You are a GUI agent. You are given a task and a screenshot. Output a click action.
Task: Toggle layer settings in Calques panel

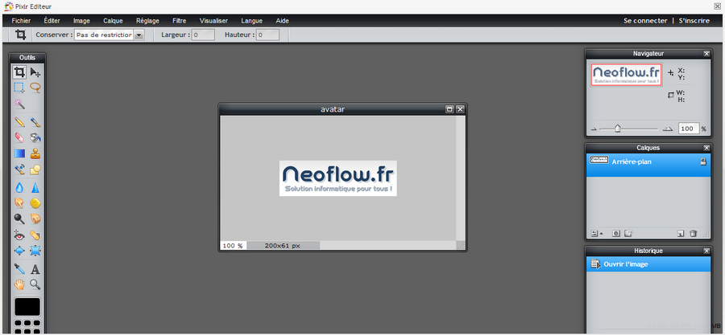[596, 234]
